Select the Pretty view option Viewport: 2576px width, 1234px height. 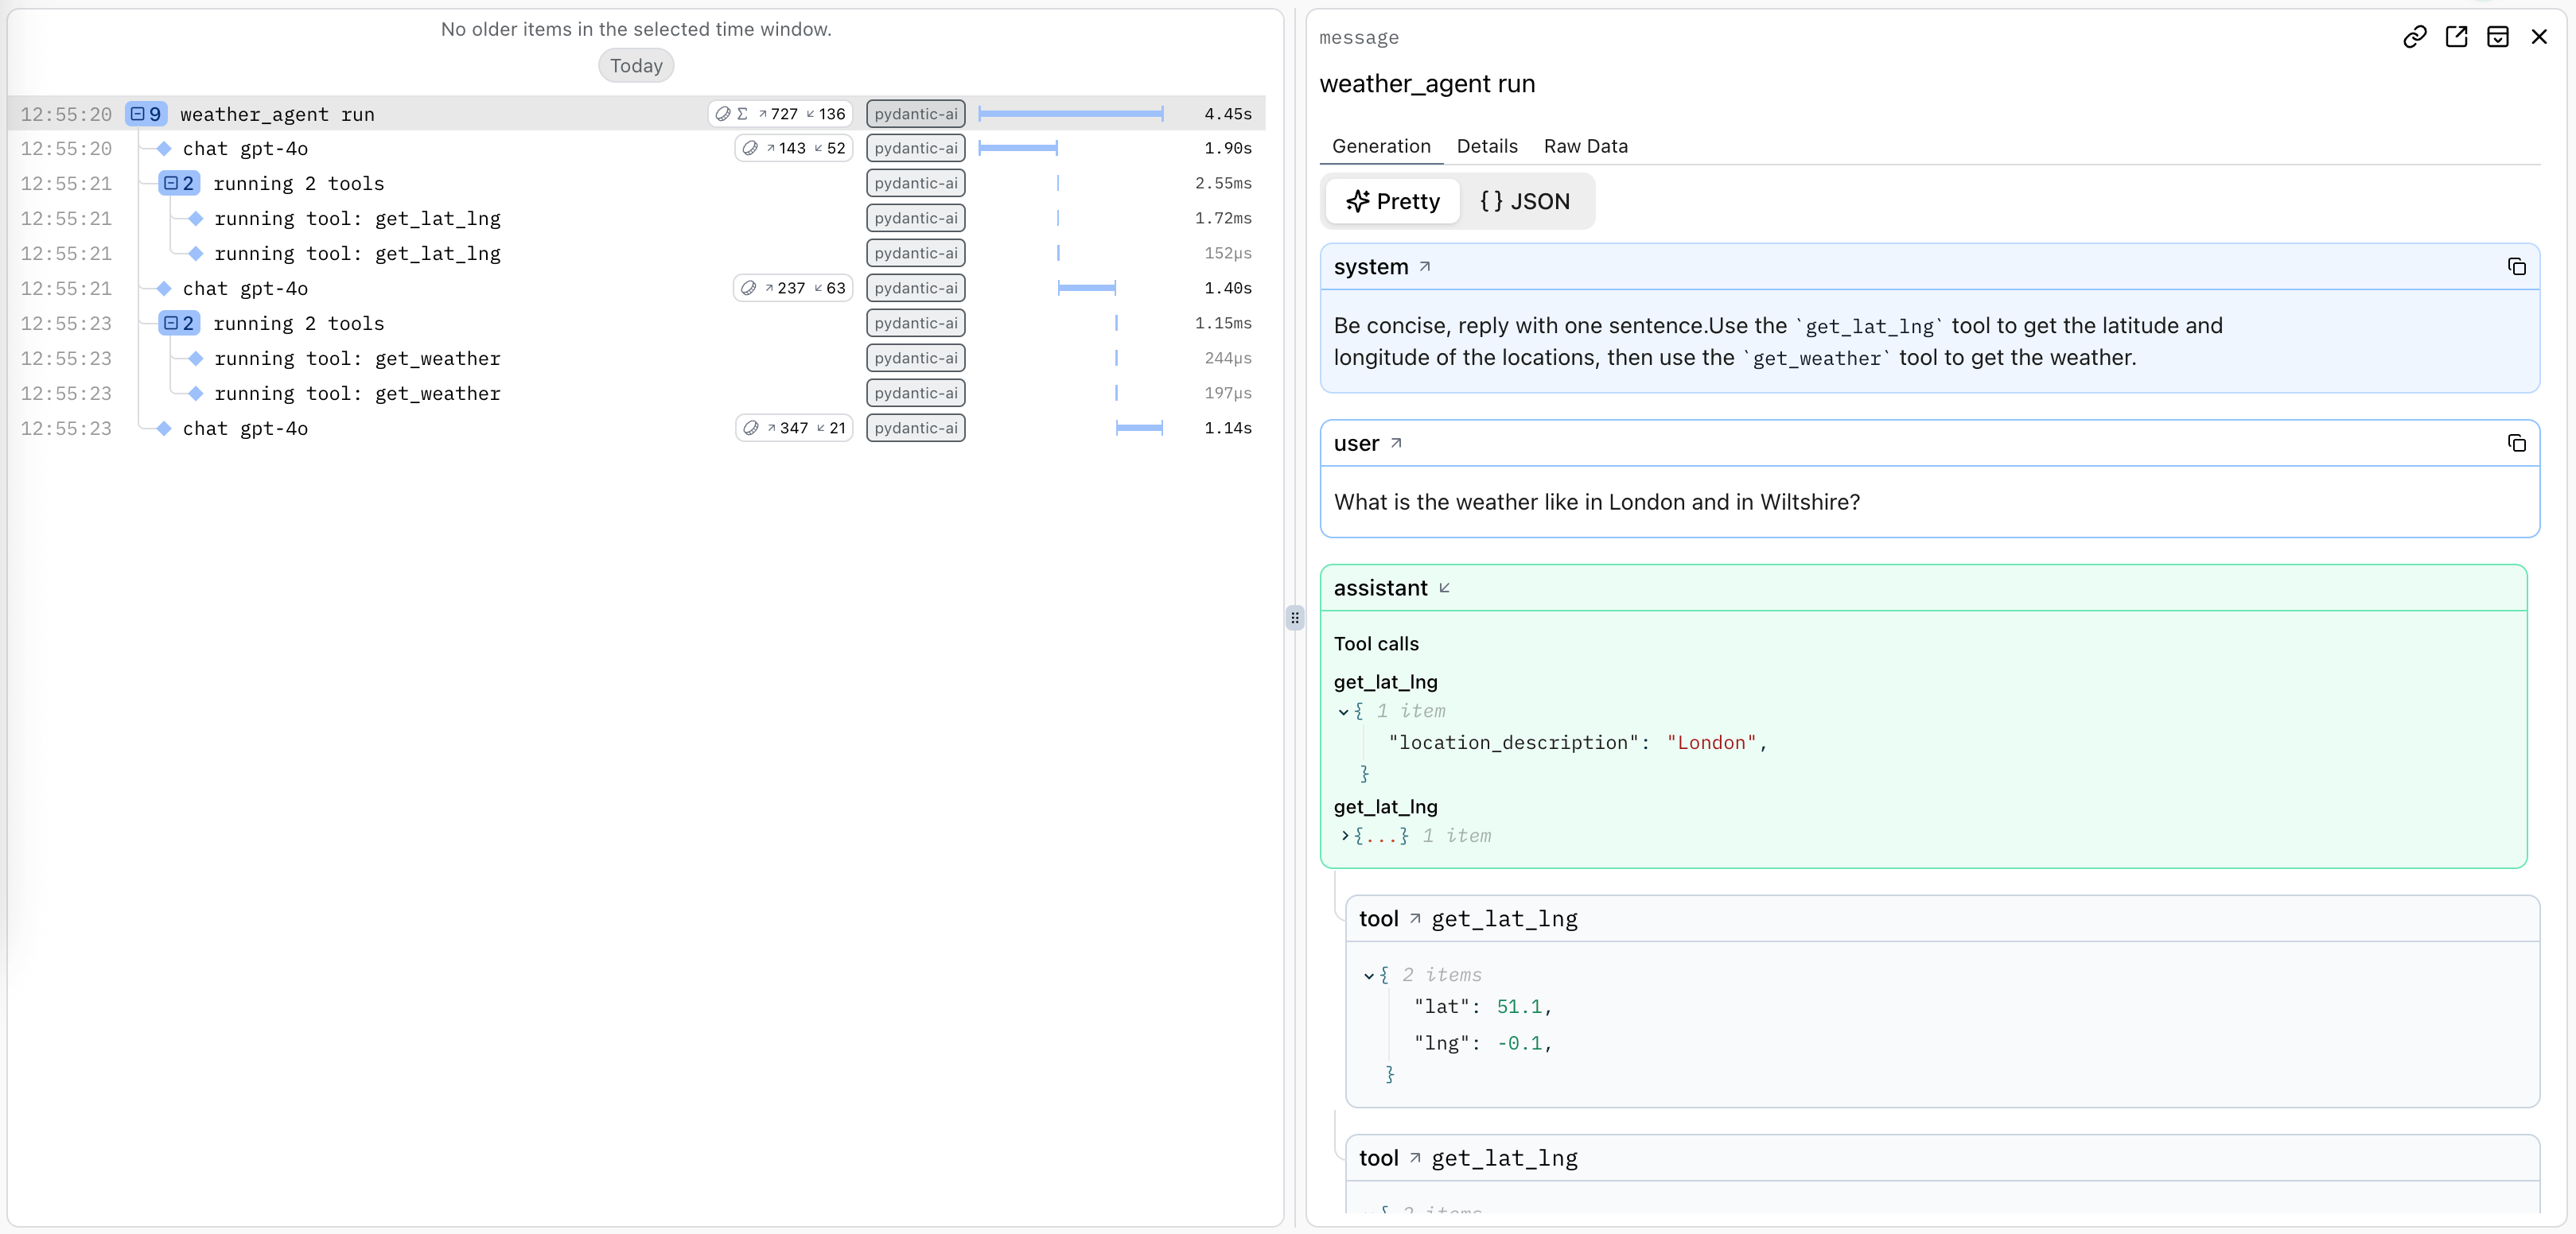point(1392,201)
